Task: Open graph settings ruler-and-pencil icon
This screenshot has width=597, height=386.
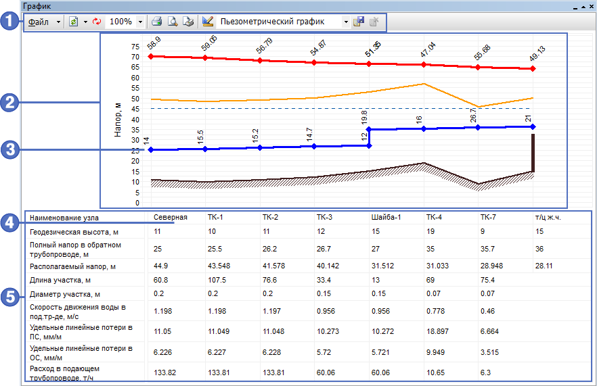Action: tap(208, 22)
